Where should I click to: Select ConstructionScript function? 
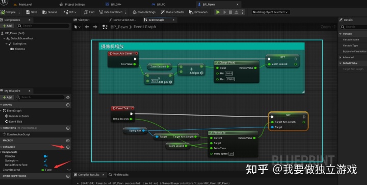(x=17, y=134)
